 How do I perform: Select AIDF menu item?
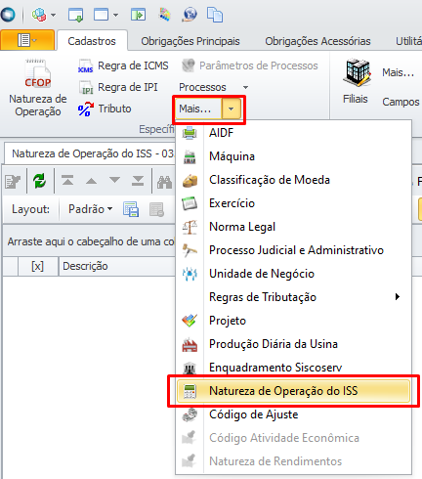click(x=294, y=133)
